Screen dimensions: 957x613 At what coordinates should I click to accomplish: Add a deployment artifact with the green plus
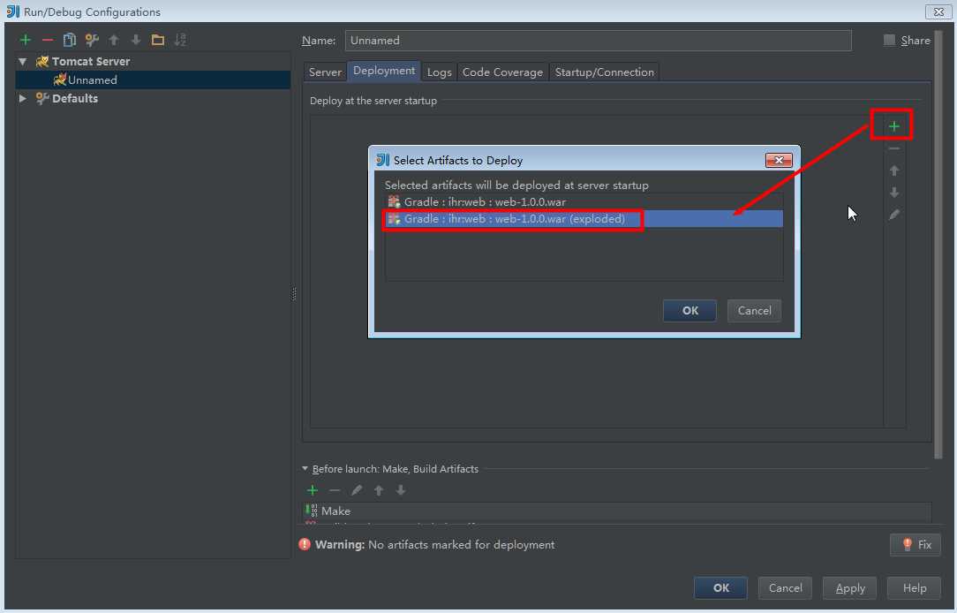(x=893, y=126)
